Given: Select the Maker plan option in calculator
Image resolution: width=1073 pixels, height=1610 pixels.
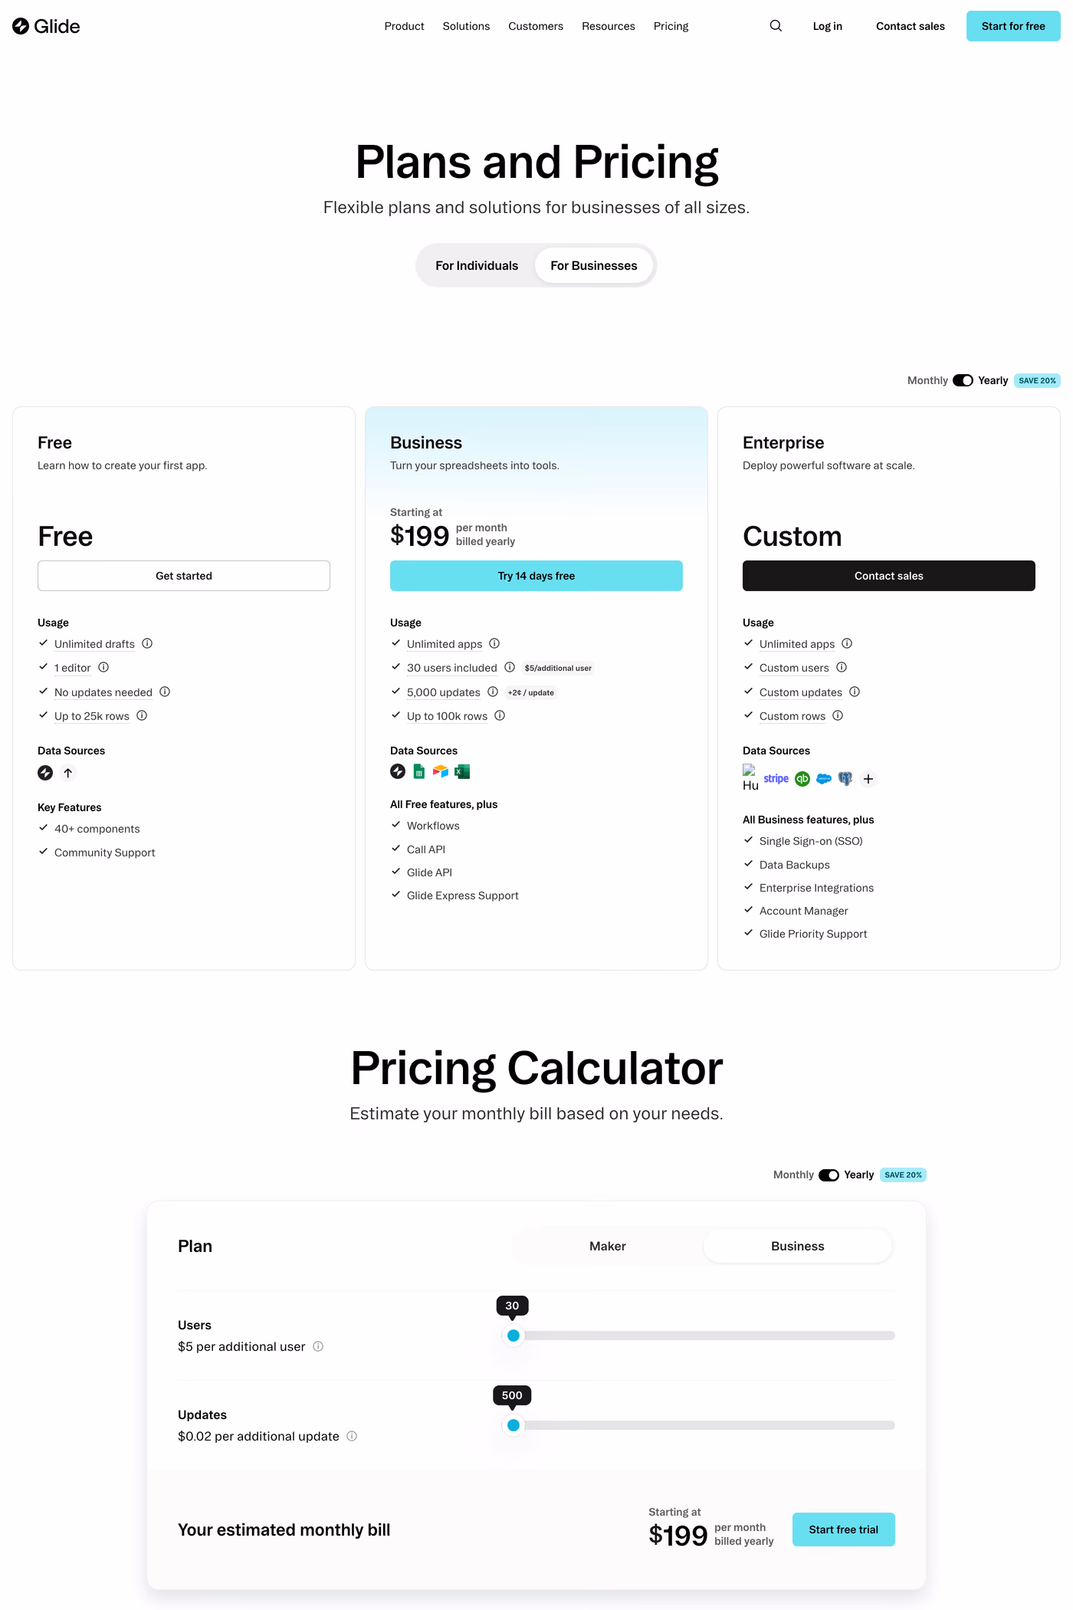Looking at the screenshot, I should pyautogui.click(x=608, y=1246).
